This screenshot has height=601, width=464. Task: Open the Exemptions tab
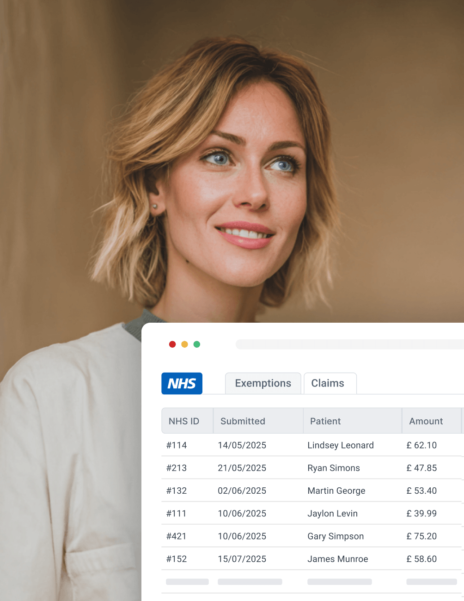tap(263, 383)
